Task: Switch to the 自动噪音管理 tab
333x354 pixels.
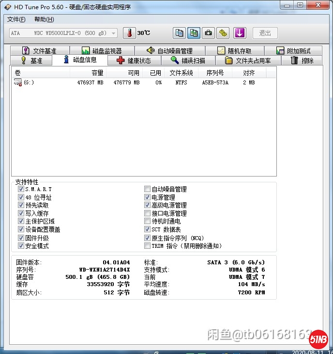Action: (170, 51)
